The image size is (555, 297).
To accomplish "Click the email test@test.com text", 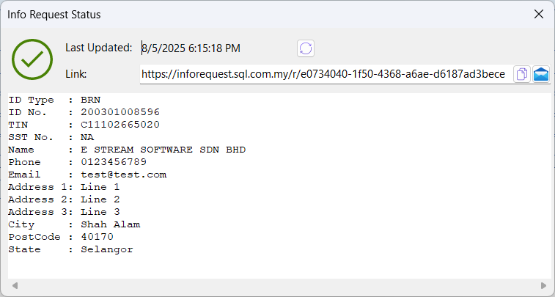I will 124,175.
